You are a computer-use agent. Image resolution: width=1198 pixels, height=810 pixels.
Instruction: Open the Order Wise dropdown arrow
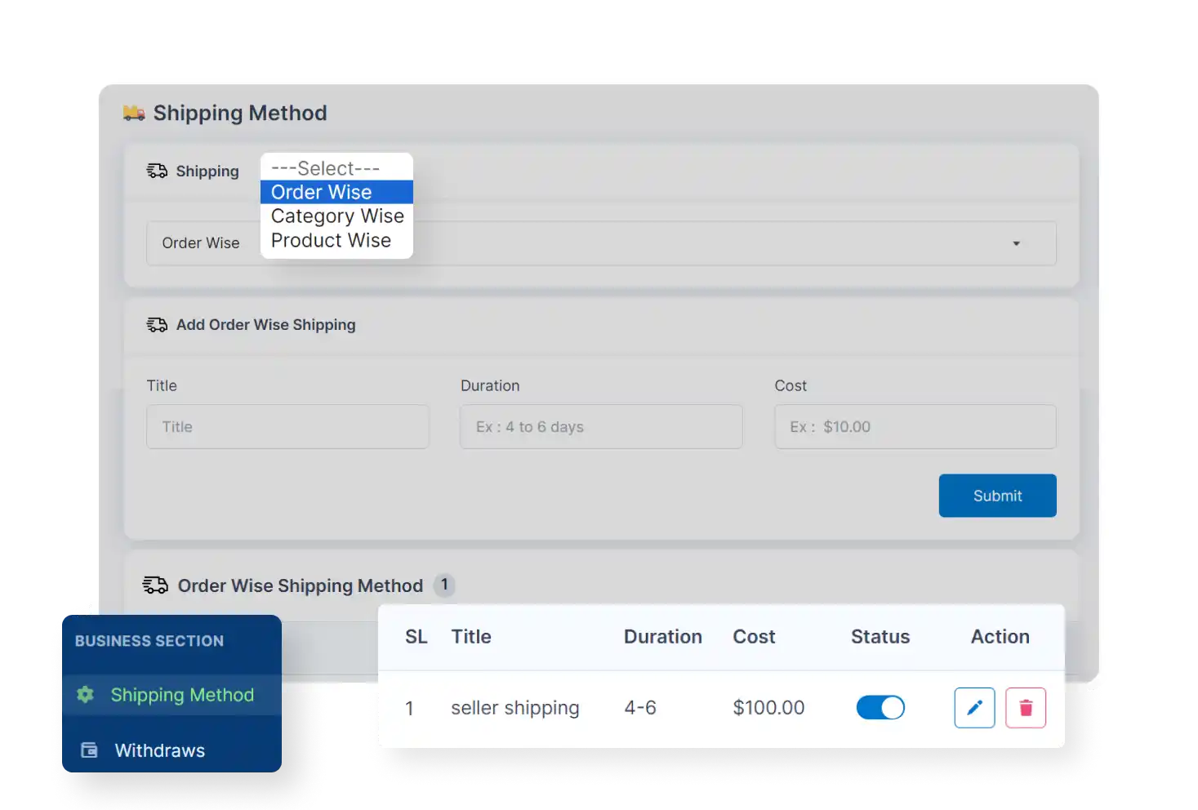[x=1016, y=243]
